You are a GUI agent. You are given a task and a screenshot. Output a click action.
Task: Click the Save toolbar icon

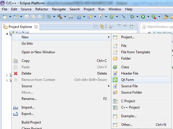[26, 17]
